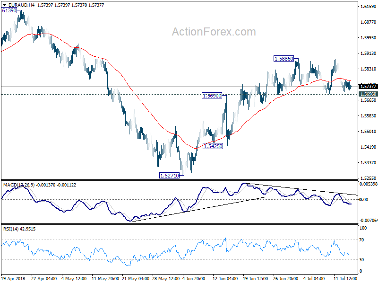Select the 1.56900 price label
Image resolution: width=378 pixels, height=284 pixels.
tap(212, 96)
